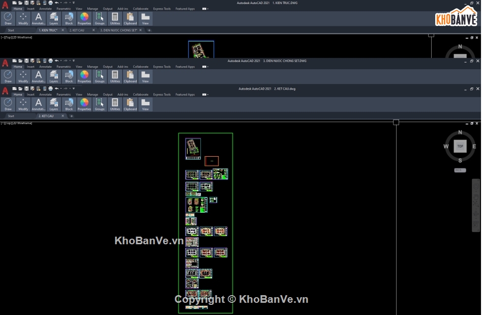
Task: Open Utilities calculator panel in KIEN TRUC window
Action: click(115, 19)
